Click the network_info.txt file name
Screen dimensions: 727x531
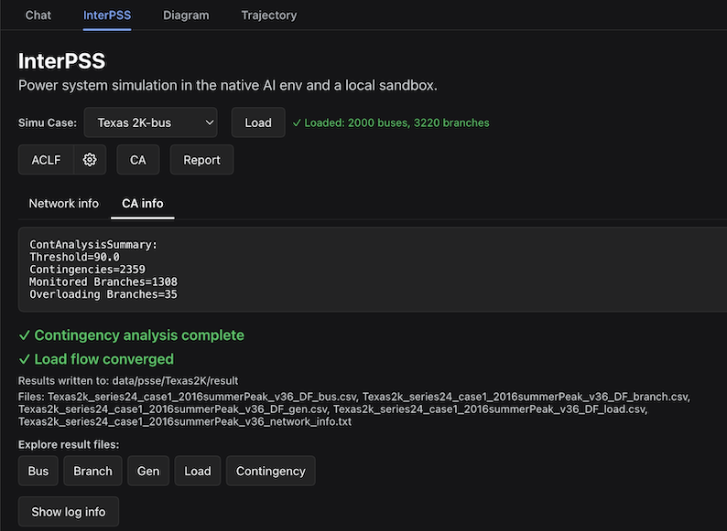coord(185,421)
